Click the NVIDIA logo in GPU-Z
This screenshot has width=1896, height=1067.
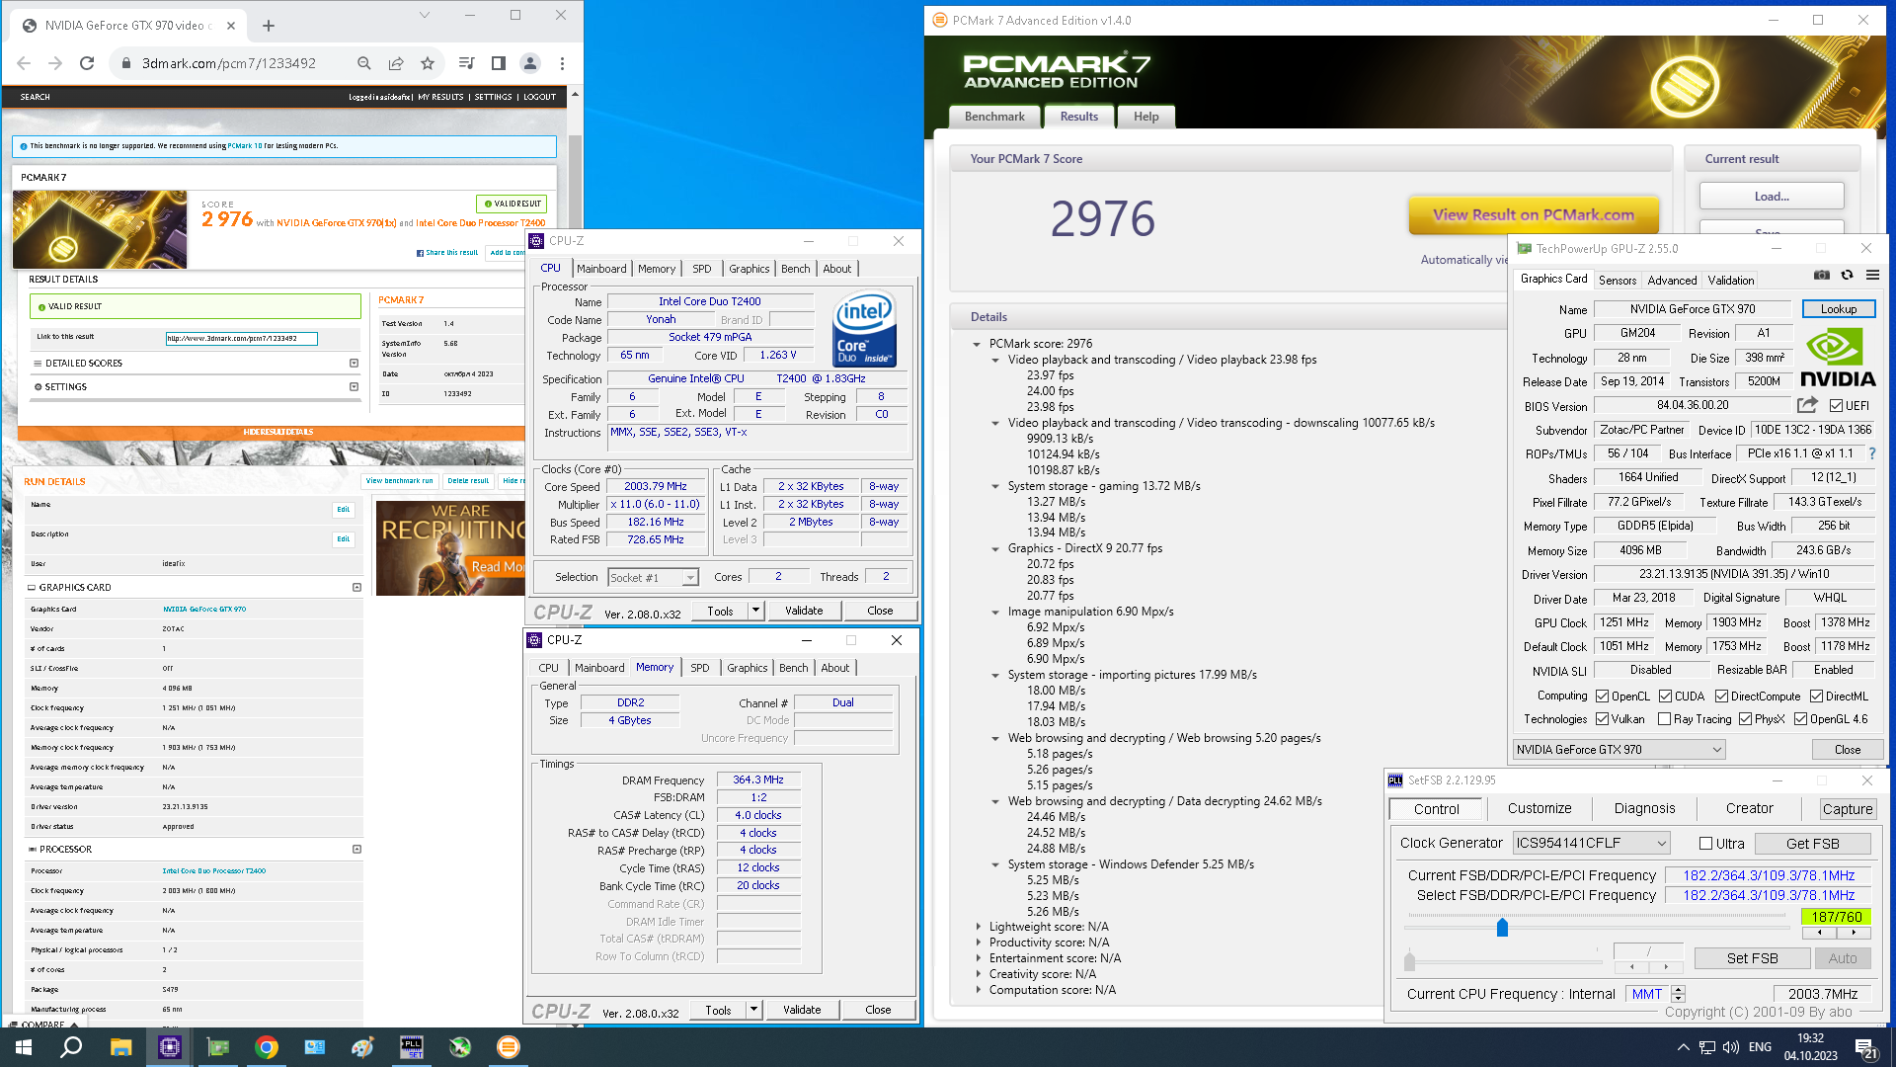coord(1837,358)
